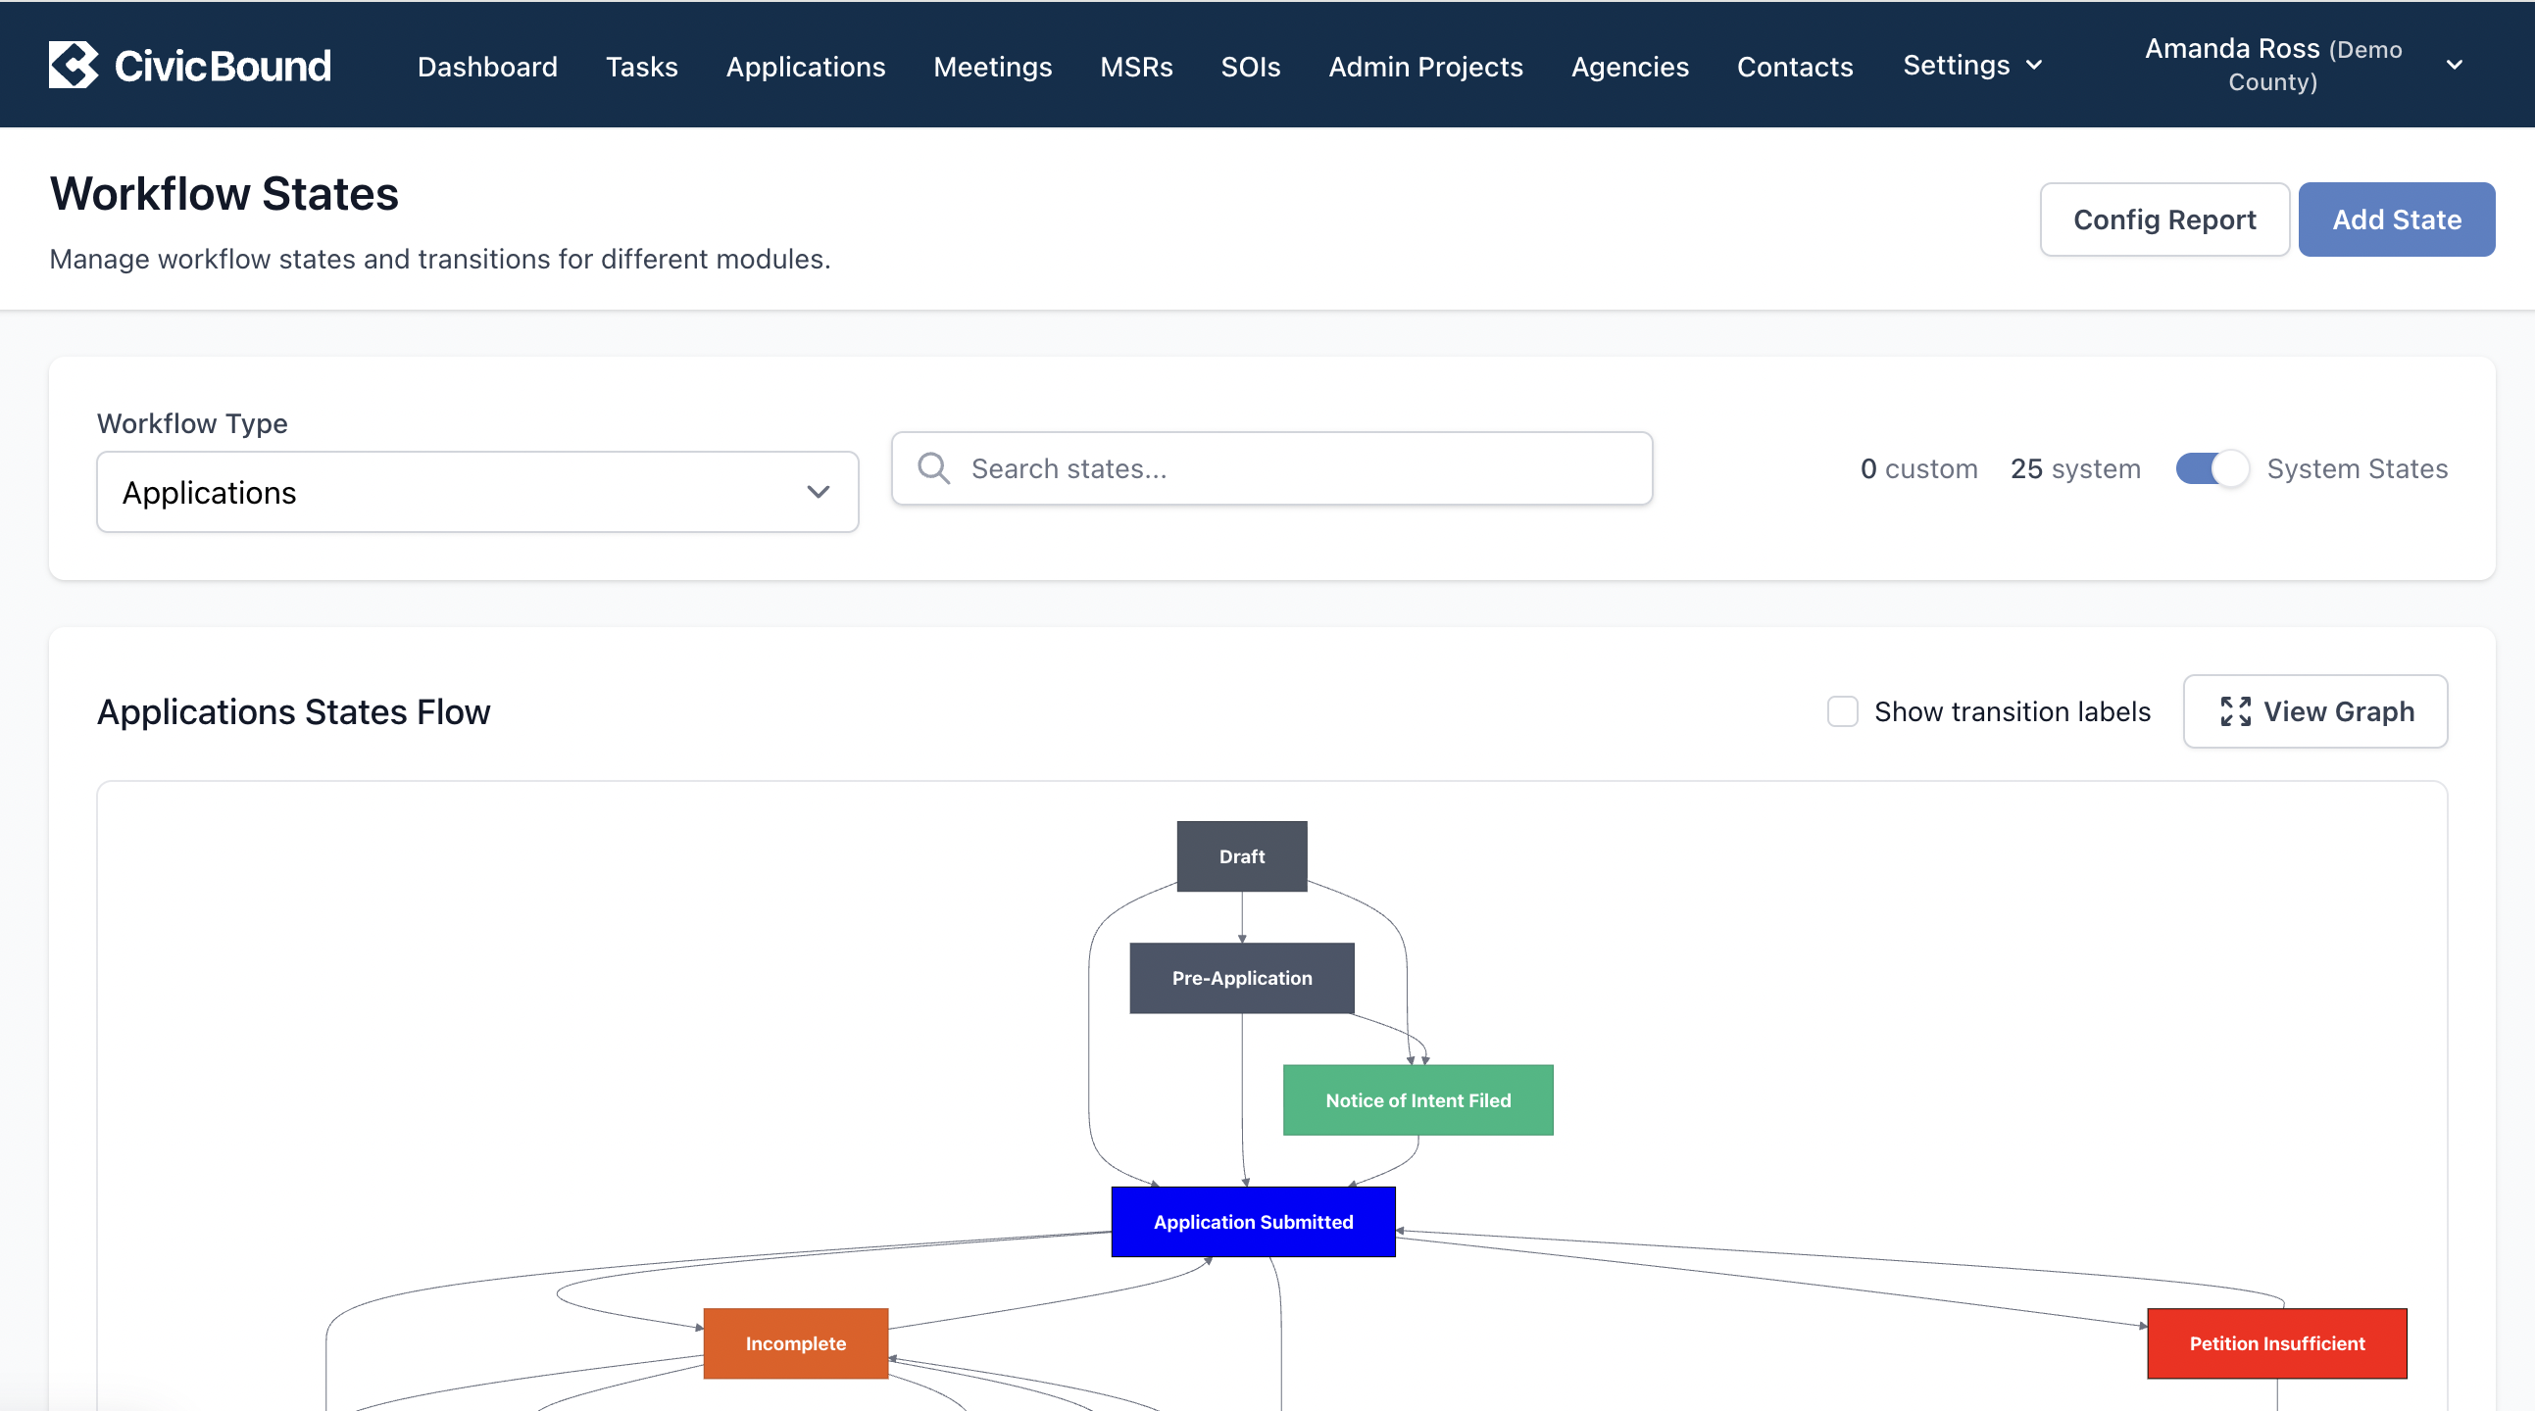Expand the Settings menu
This screenshot has height=1411, width=2535.
(x=1973, y=65)
